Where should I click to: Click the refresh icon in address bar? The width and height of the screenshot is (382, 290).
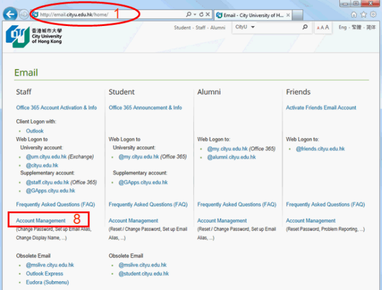coord(201,13)
